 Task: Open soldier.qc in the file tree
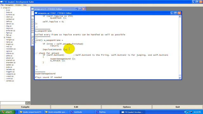(x=10, y=65)
